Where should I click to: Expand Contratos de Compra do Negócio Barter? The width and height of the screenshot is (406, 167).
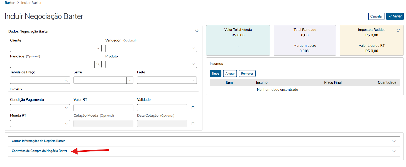(x=394, y=151)
